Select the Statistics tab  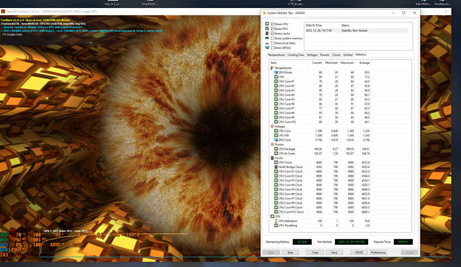click(361, 55)
